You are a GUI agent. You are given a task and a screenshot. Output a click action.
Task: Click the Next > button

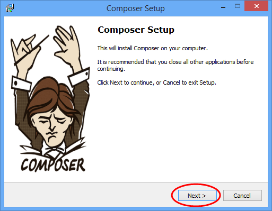(197, 196)
